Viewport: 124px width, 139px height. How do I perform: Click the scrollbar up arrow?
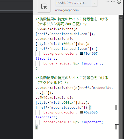pos(121,17)
